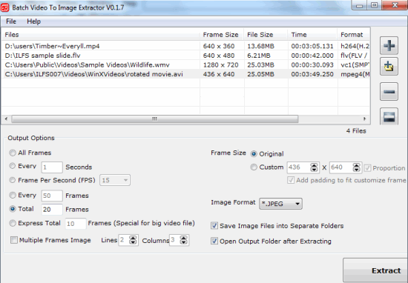
Task: Click the clear all files icon
Action: [389, 116]
